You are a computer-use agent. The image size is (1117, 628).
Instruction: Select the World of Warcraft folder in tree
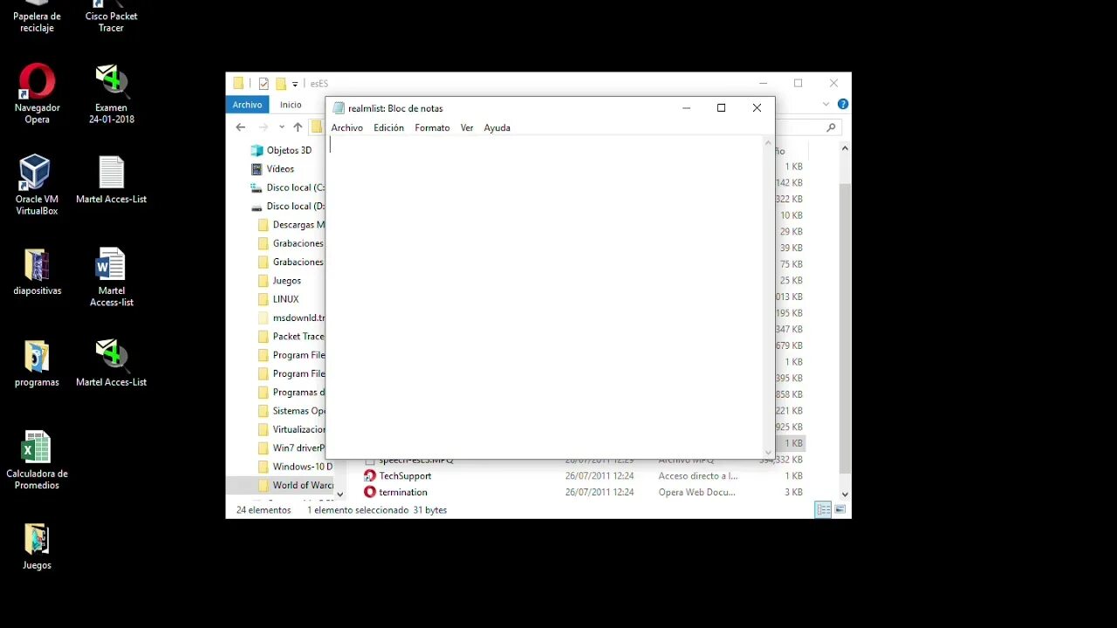tap(295, 485)
